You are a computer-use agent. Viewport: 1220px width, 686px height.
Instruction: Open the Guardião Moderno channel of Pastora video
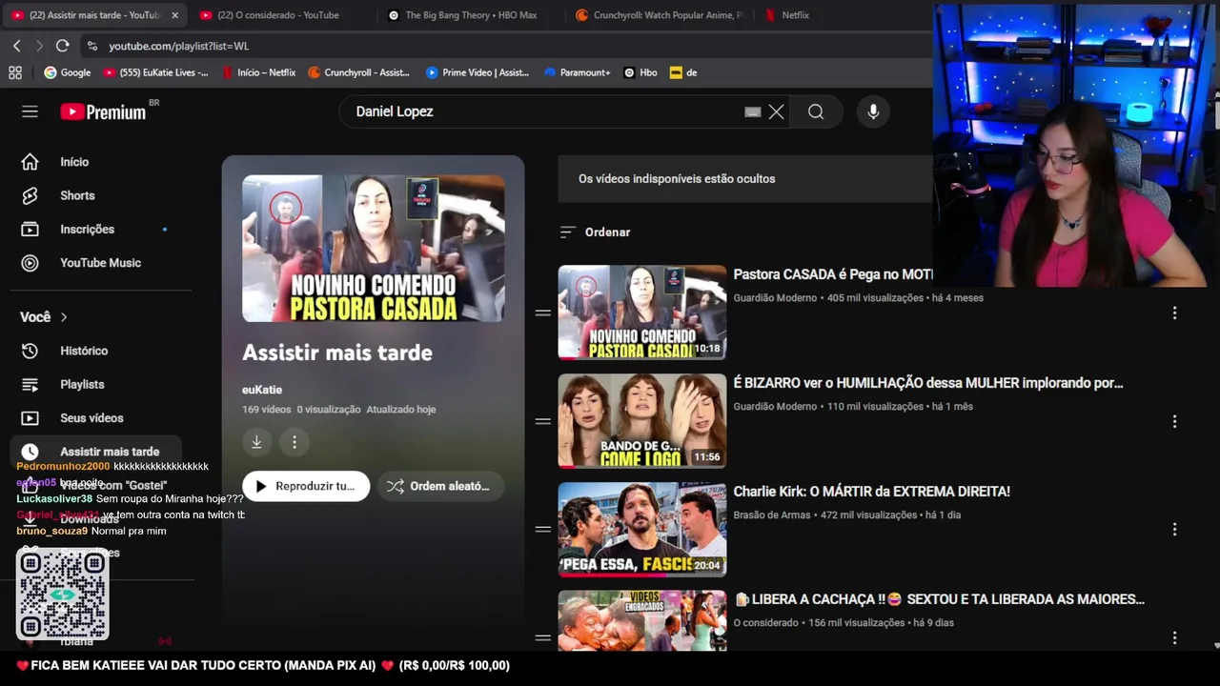(775, 298)
